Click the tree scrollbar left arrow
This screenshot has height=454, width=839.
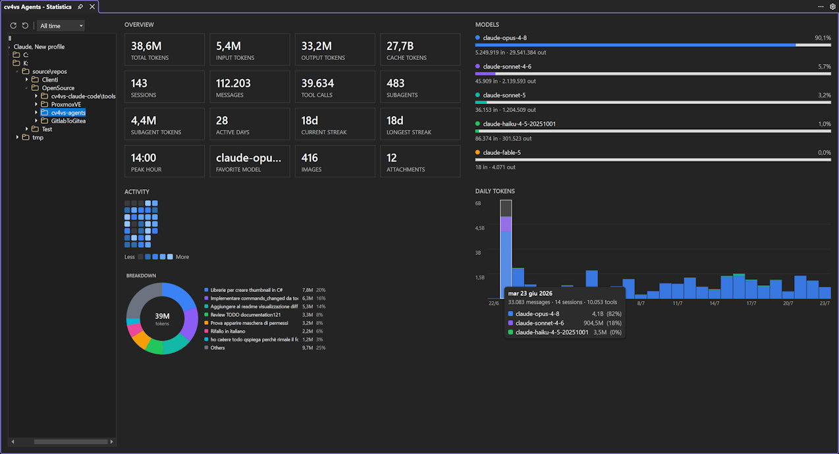[12, 441]
